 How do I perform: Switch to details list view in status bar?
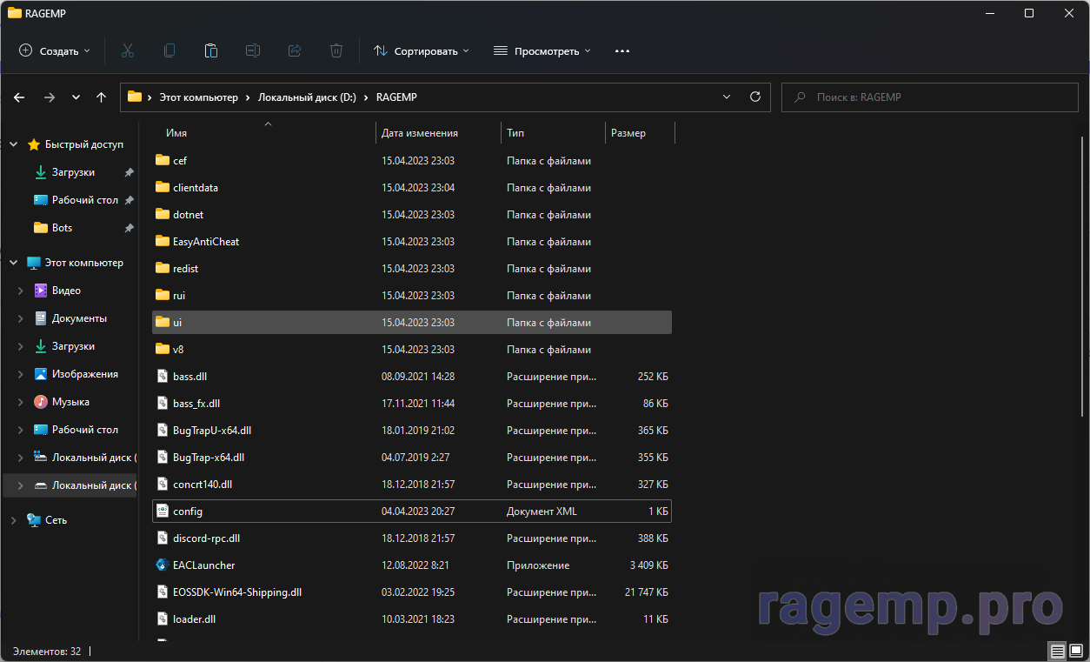(x=1057, y=651)
